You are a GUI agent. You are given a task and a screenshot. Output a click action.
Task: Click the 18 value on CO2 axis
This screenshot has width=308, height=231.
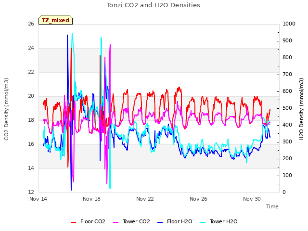31,120
